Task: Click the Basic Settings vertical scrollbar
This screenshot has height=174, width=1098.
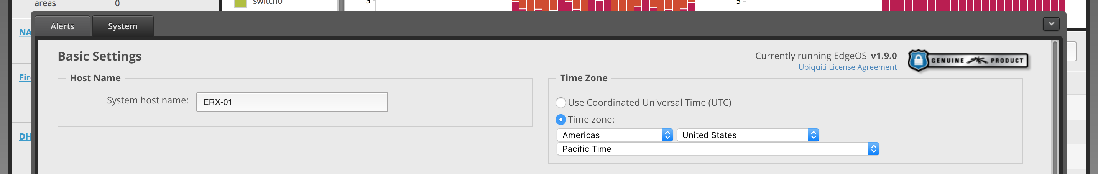Action: [x=1055, y=107]
